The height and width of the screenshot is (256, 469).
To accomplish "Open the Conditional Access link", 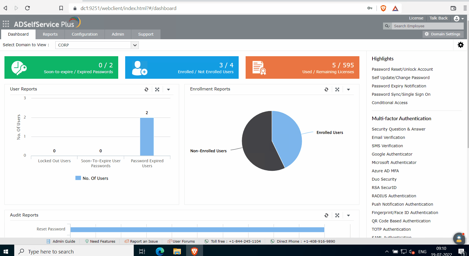I will 390,103.
